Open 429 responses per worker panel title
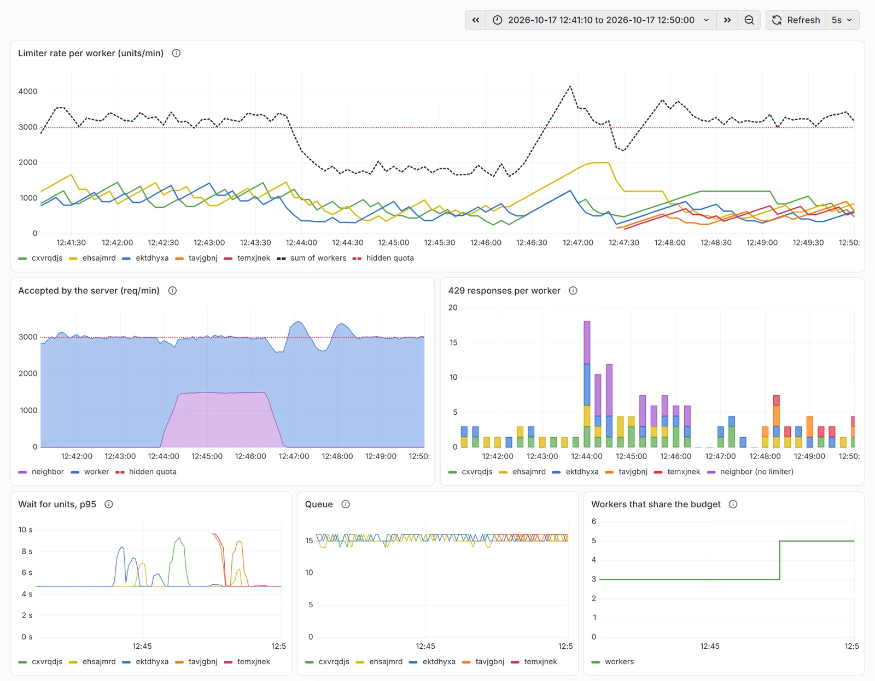This screenshot has width=875, height=681. pos(504,291)
